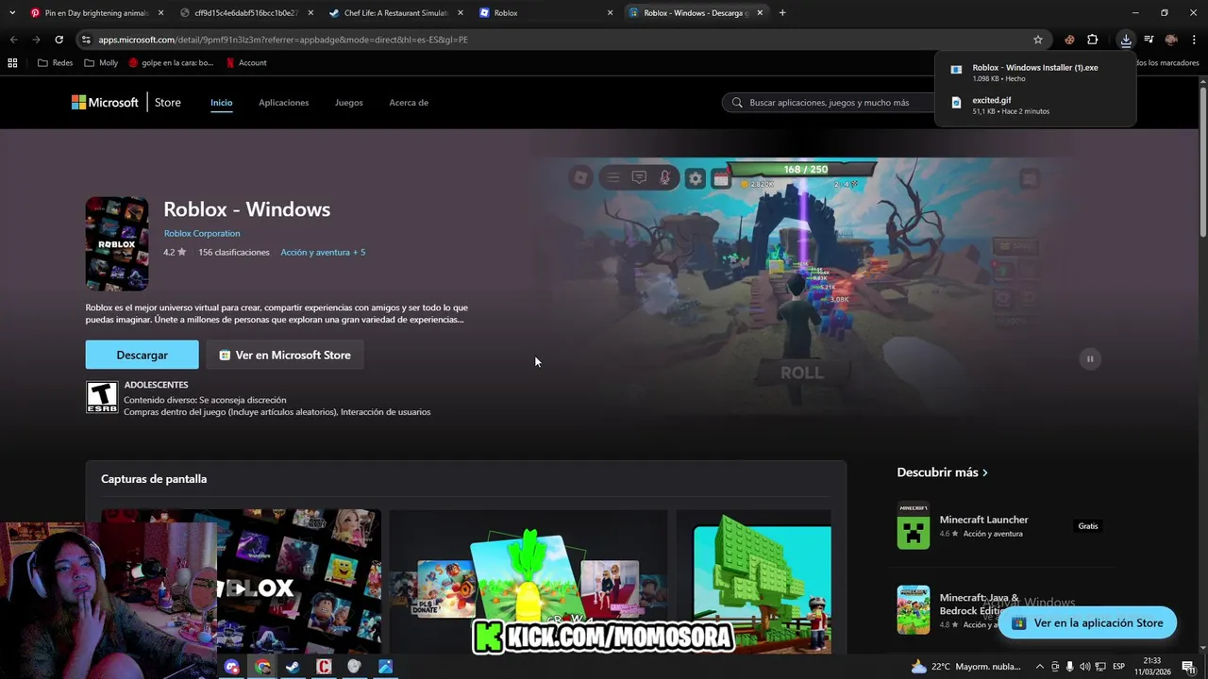1208x679 pixels.
Task: Open the green blocky tree screenshot
Action: pyautogui.click(x=753, y=581)
